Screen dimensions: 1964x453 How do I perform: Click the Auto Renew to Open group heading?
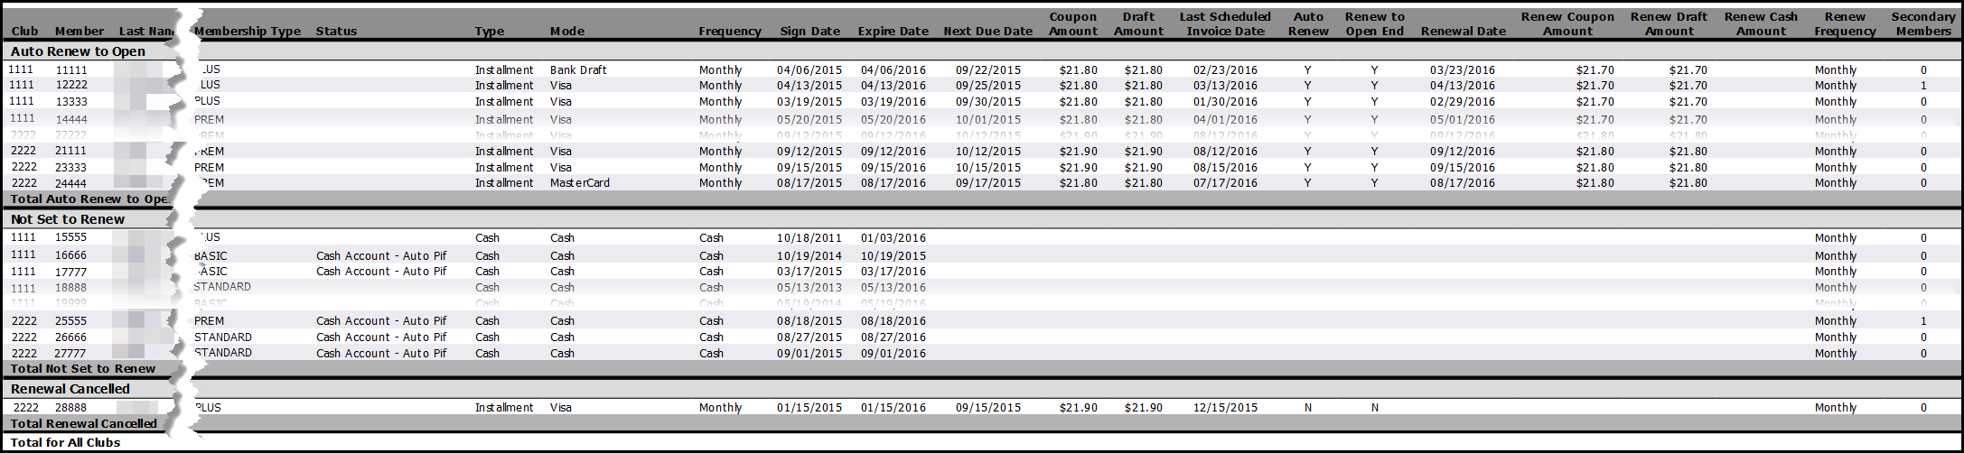click(x=78, y=51)
